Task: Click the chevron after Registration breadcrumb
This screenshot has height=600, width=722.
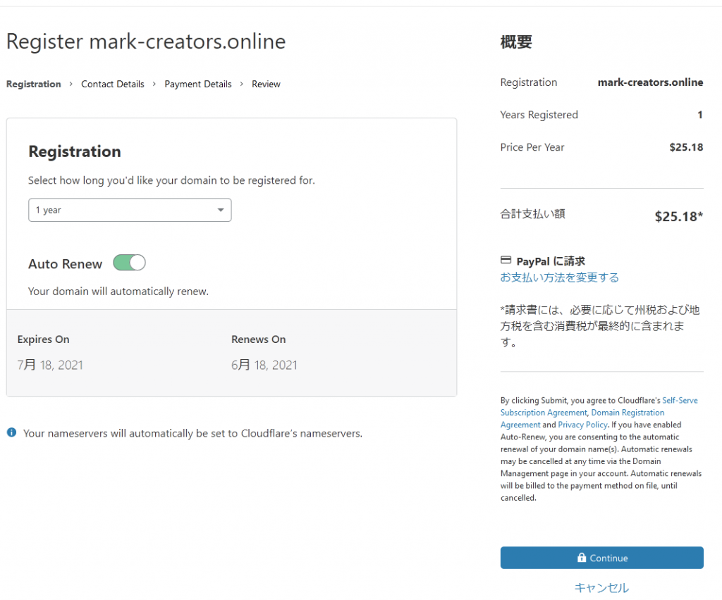Action: click(71, 84)
